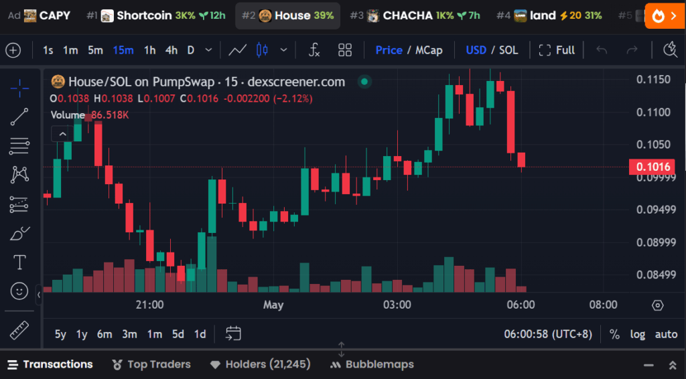686x379 pixels.
Task: Set the 15m timeframe
Action: pos(123,50)
